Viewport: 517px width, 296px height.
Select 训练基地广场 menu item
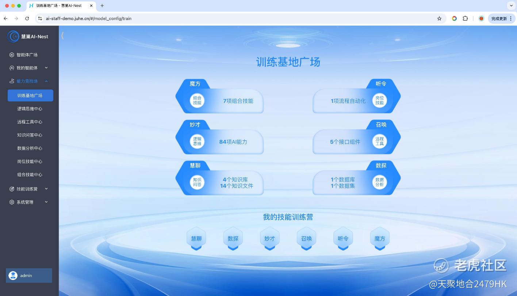[30, 96]
